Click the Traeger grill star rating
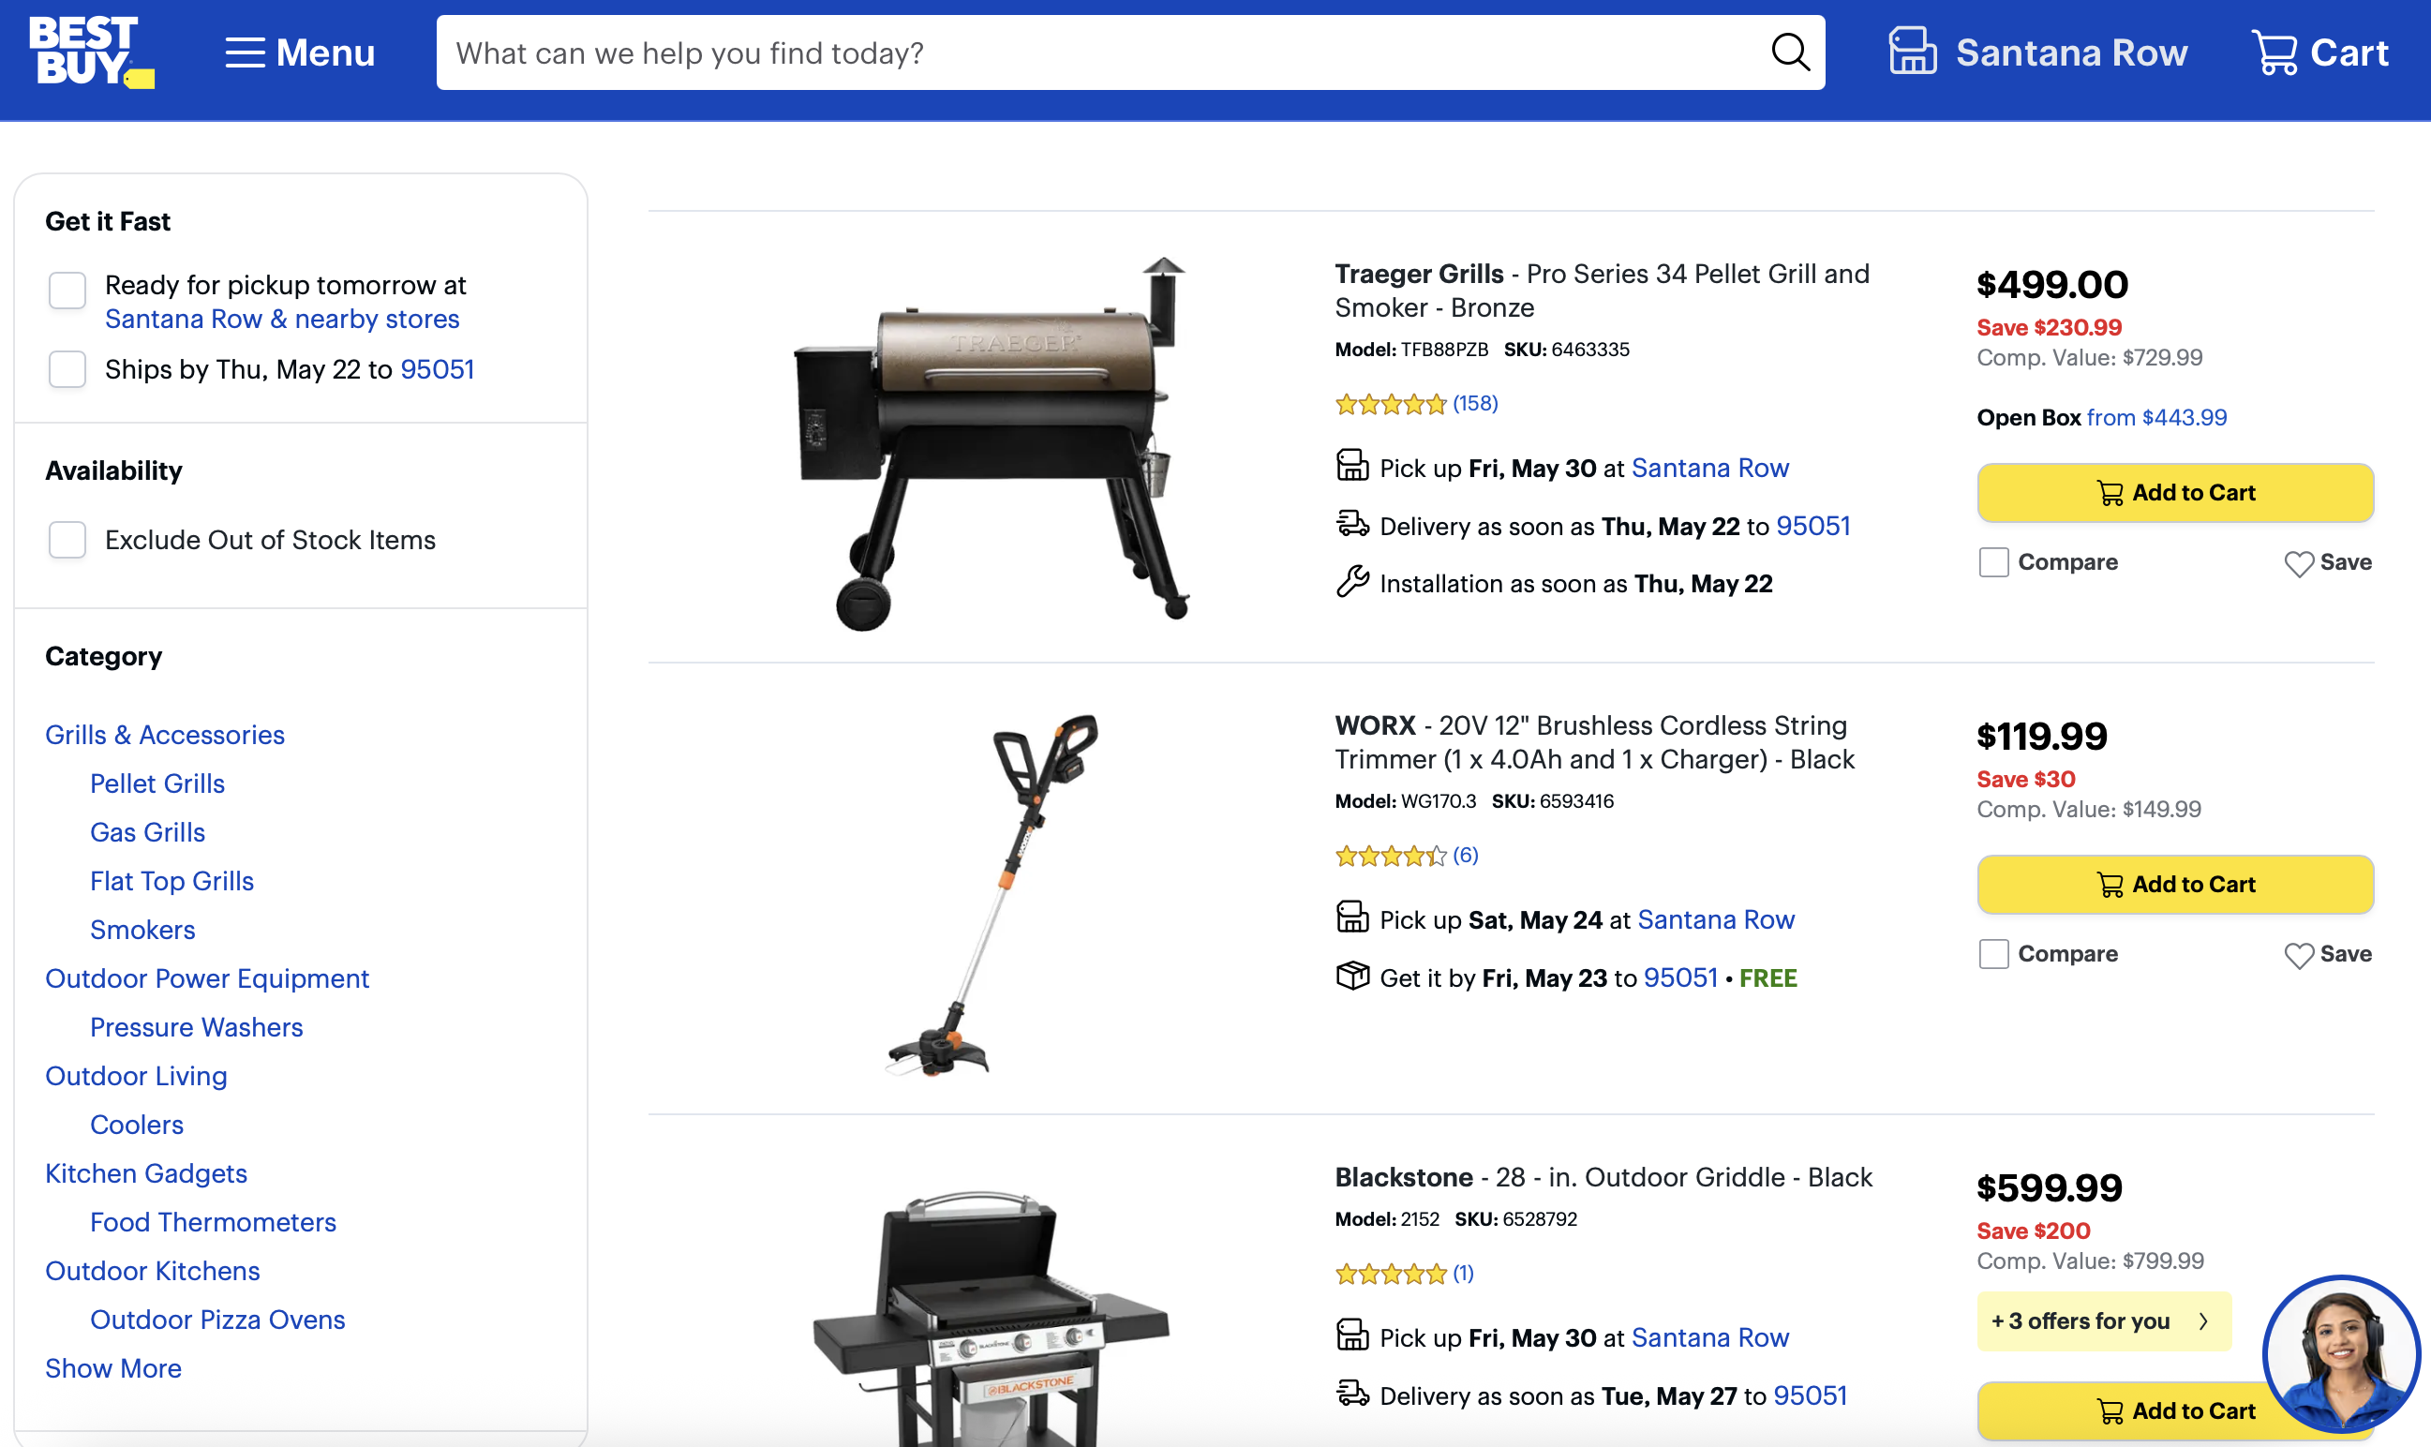The height and width of the screenshot is (1447, 2431). tap(1390, 404)
